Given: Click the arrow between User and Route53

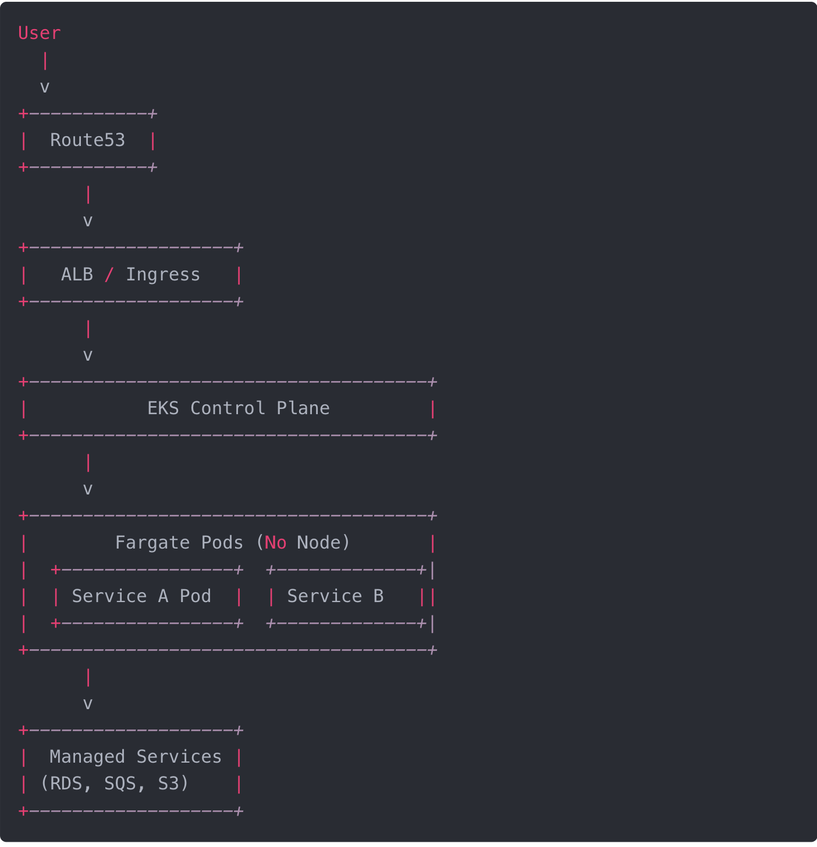Looking at the screenshot, I should click(x=45, y=87).
